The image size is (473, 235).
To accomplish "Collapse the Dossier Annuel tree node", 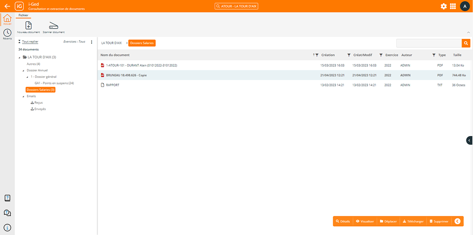I will [x=23, y=70].
